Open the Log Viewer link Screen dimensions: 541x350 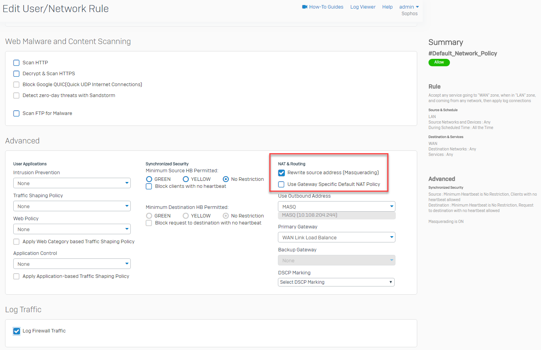coord(363,7)
